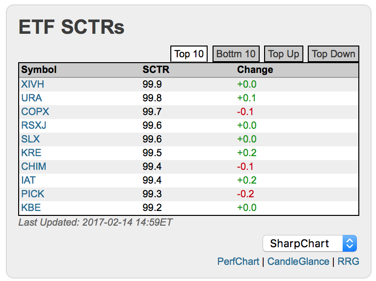Show the Top Down tab

333,54
